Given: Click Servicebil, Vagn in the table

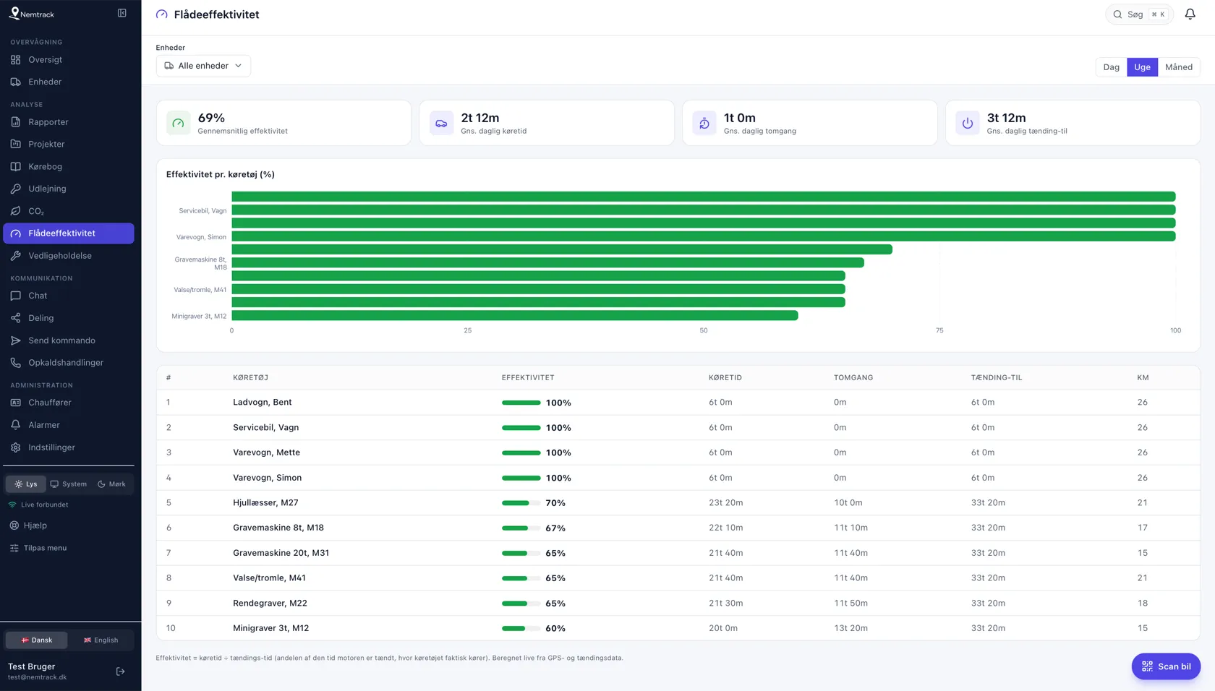Looking at the screenshot, I should pyautogui.click(x=265, y=428).
